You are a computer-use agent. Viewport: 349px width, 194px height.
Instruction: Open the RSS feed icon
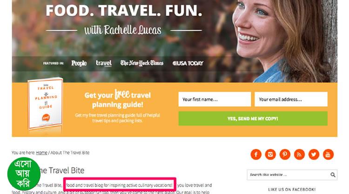[299, 154]
